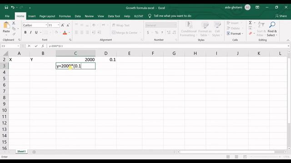Collapse the ribbon with the chevron
This screenshot has width=291, height=163.
pos(288,40)
